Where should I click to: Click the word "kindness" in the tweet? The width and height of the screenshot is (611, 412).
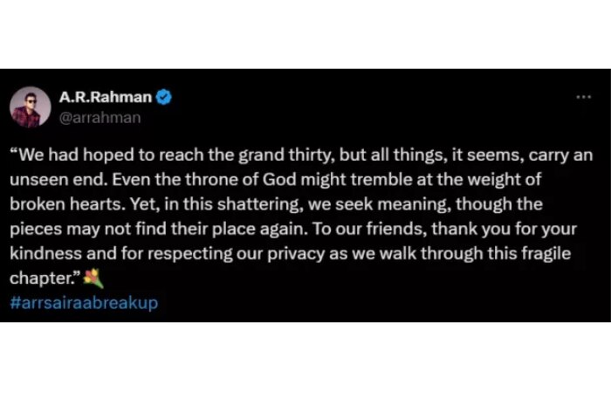tap(45, 253)
